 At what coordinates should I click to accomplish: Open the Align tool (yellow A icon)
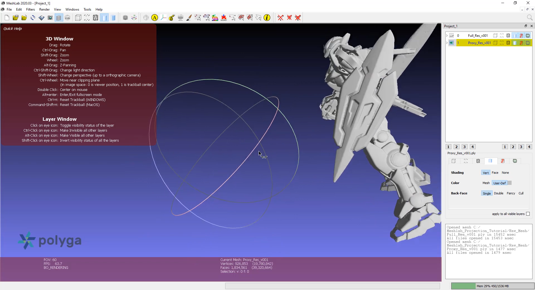(x=155, y=18)
